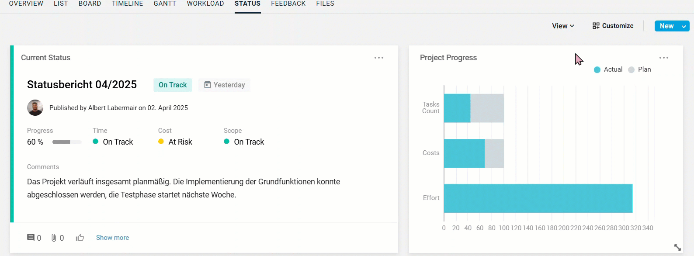Click the Customize dashboard button
694x256 pixels.
[x=613, y=26]
